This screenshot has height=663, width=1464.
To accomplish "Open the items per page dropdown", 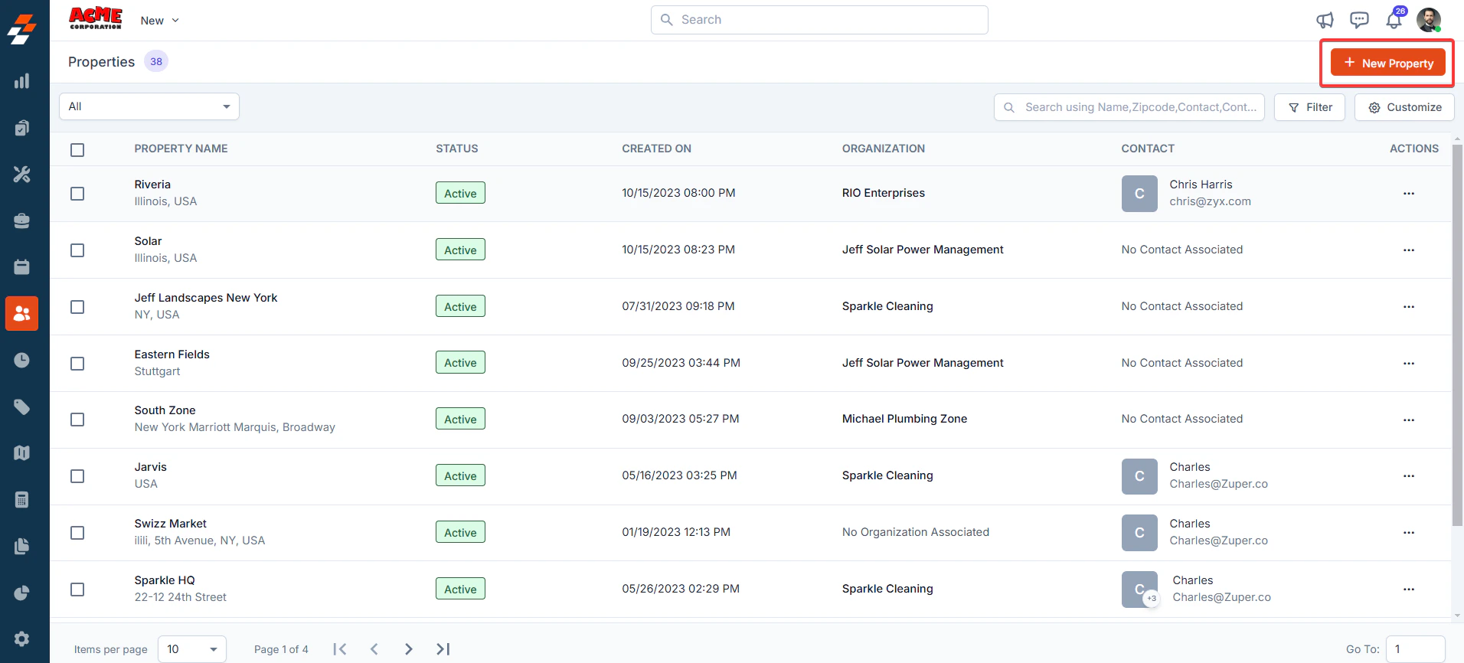I will pos(192,649).
